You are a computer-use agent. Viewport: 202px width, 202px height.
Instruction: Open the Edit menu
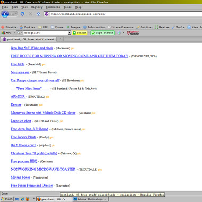(x=15, y=7)
